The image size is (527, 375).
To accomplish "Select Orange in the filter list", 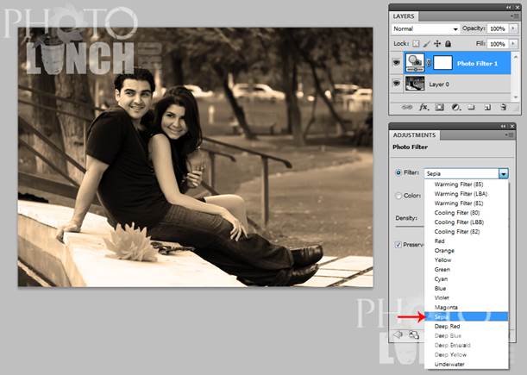I will click(466, 251).
